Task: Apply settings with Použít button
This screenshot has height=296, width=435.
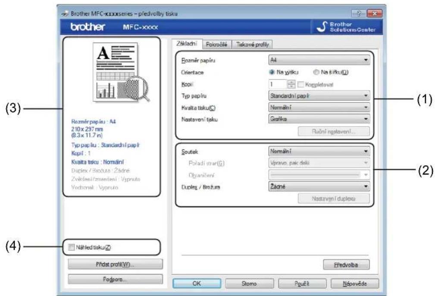Action: tap(302, 283)
